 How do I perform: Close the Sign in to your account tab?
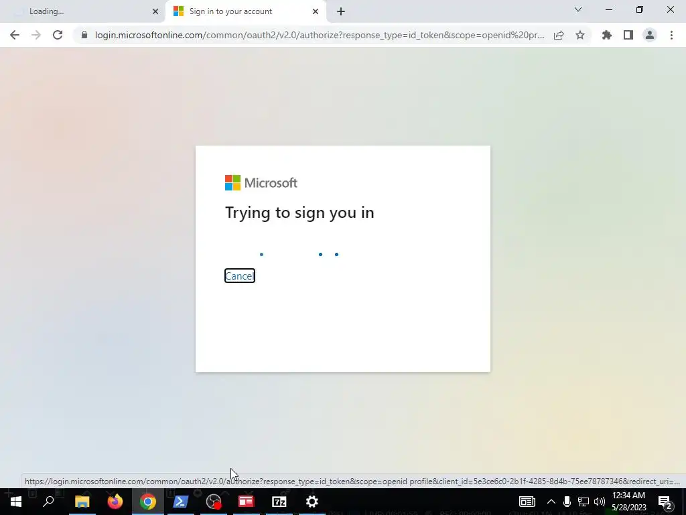(x=316, y=11)
